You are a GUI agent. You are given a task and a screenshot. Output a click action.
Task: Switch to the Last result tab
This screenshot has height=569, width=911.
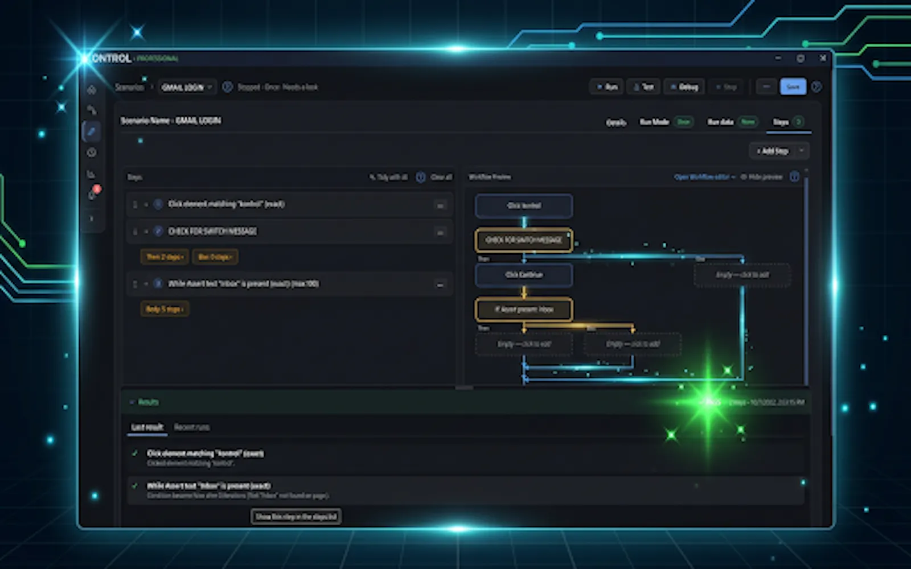click(147, 427)
